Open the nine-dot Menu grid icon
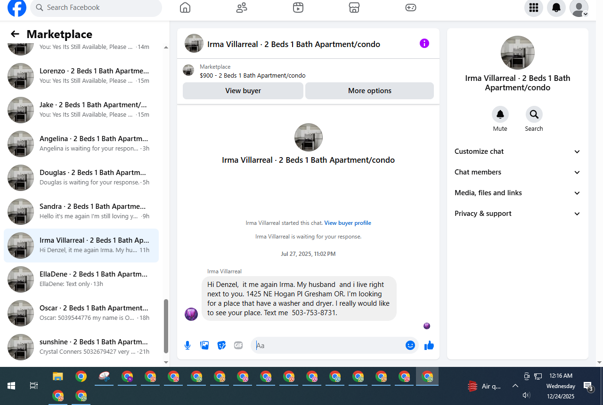This screenshot has height=405, width=603. [534, 8]
